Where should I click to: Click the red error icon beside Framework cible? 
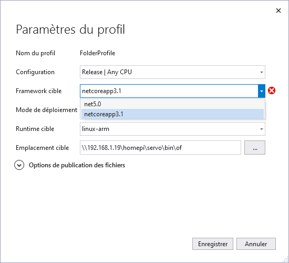pos(272,90)
